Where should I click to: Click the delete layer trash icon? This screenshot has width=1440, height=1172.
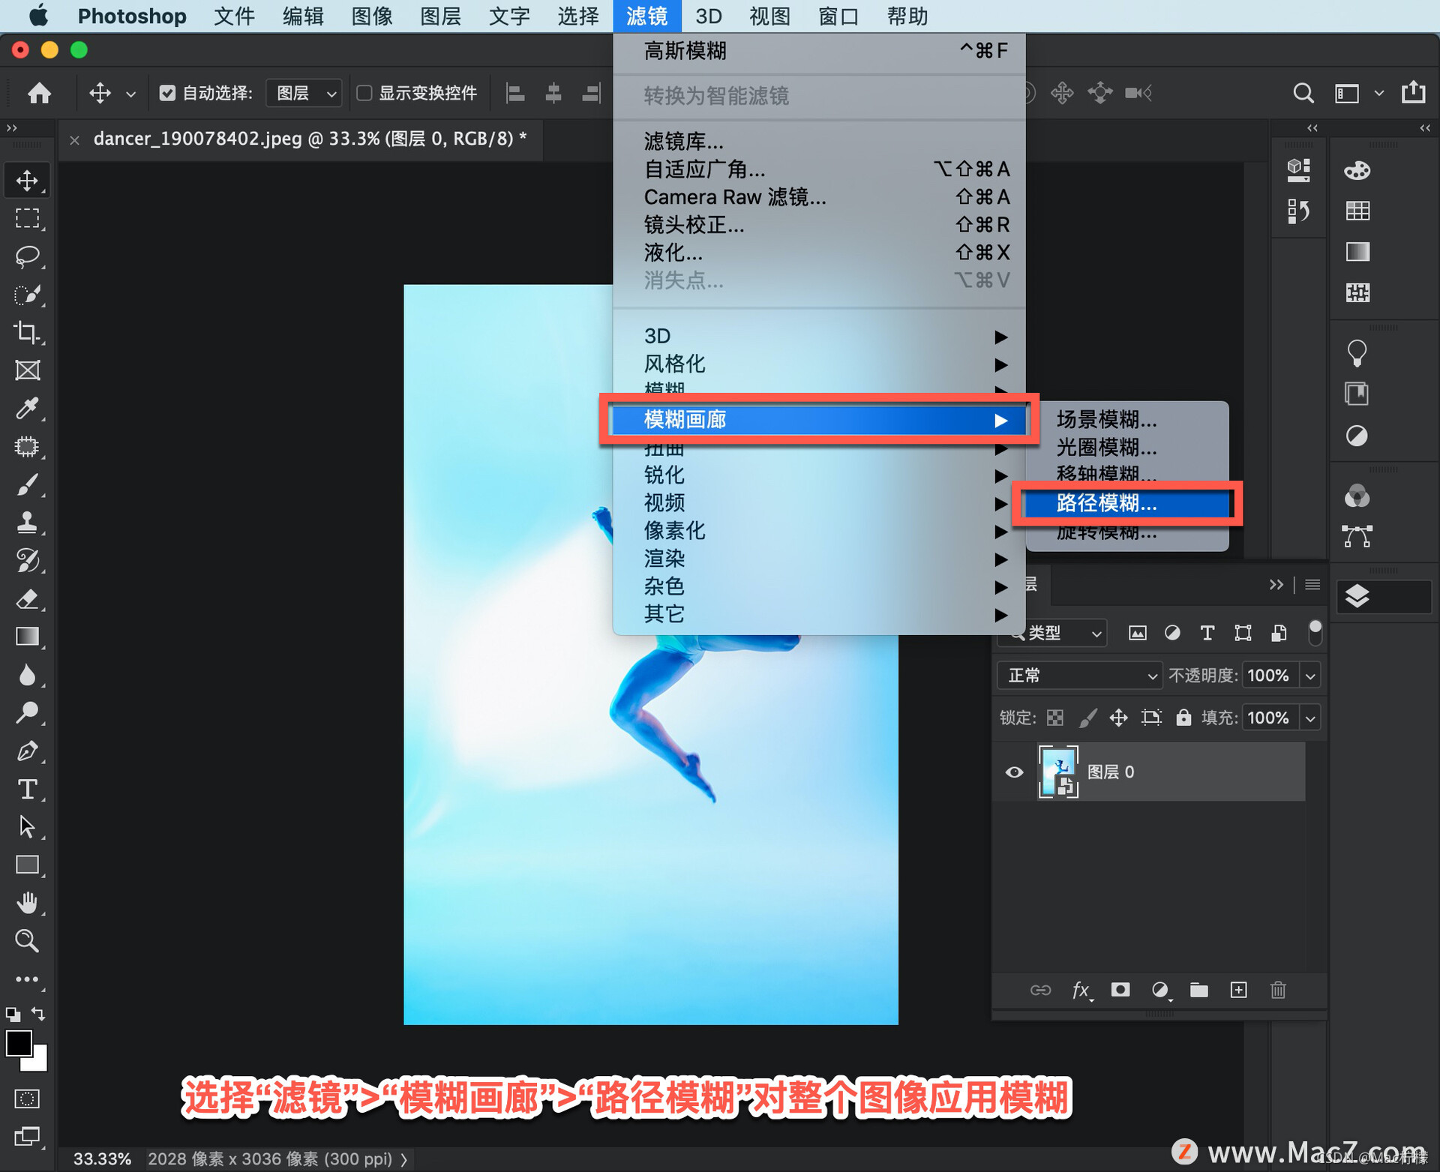click(x=1278, y=990)
